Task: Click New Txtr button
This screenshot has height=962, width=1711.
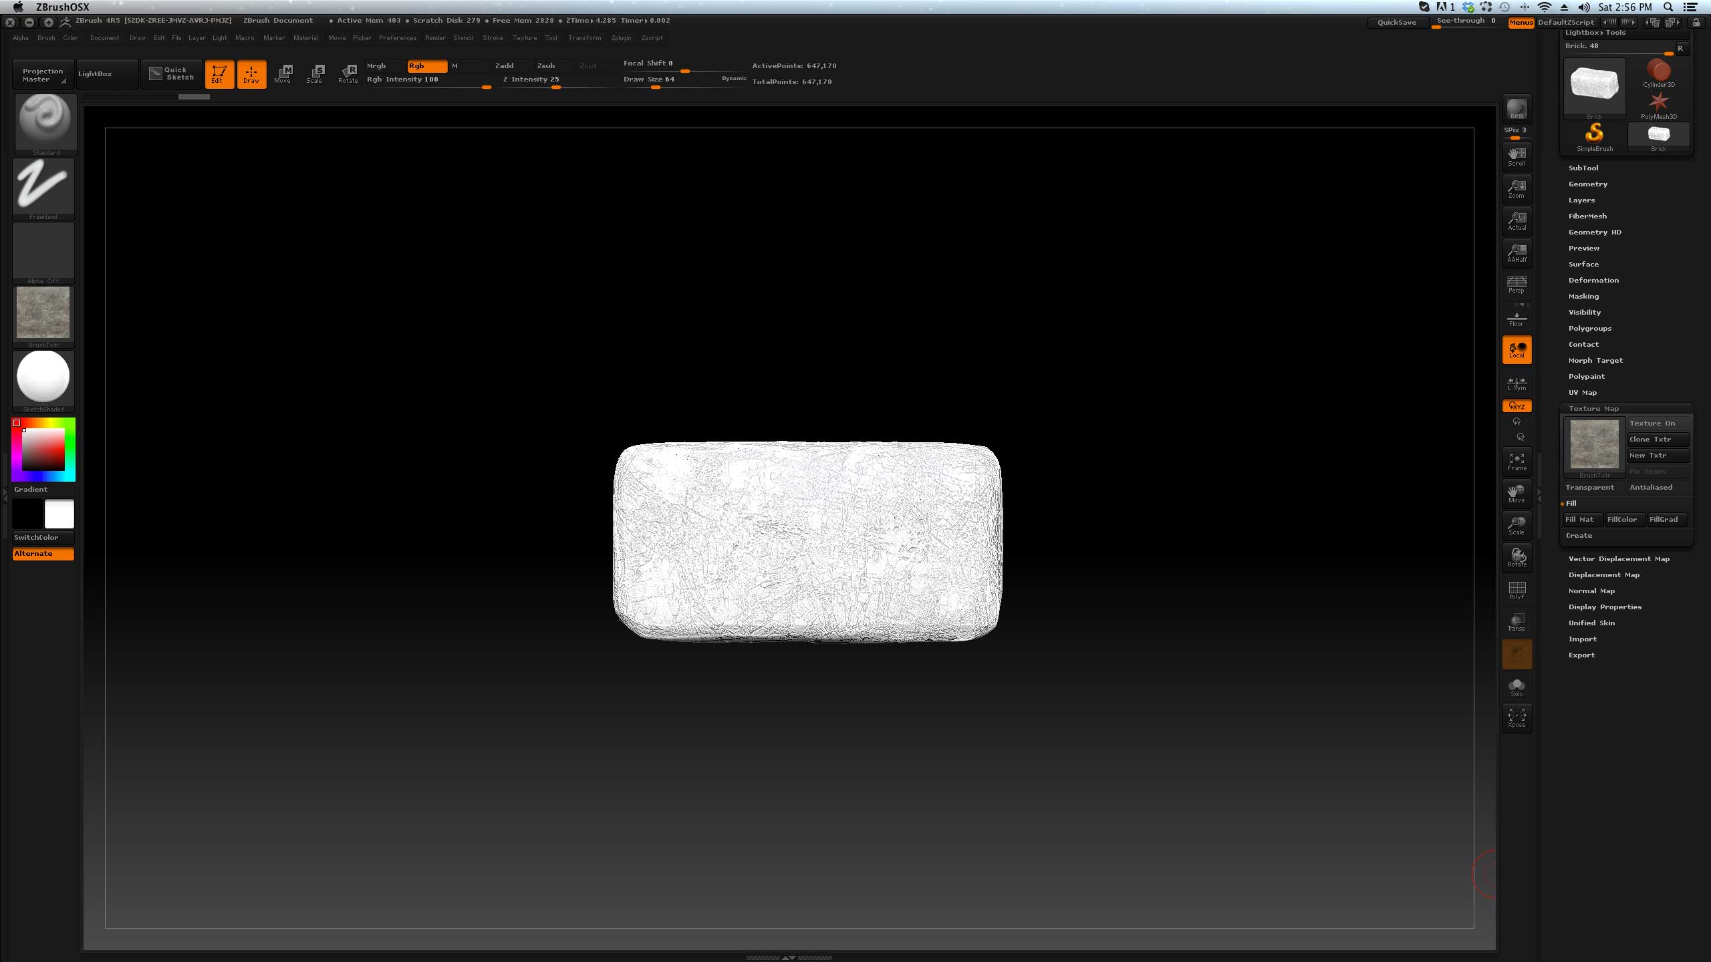Action: point(1658,456)
